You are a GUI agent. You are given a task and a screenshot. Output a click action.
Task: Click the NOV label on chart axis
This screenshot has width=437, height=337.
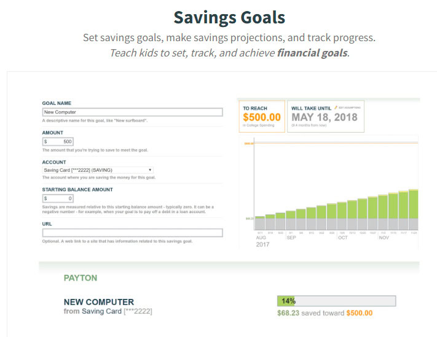384,238
